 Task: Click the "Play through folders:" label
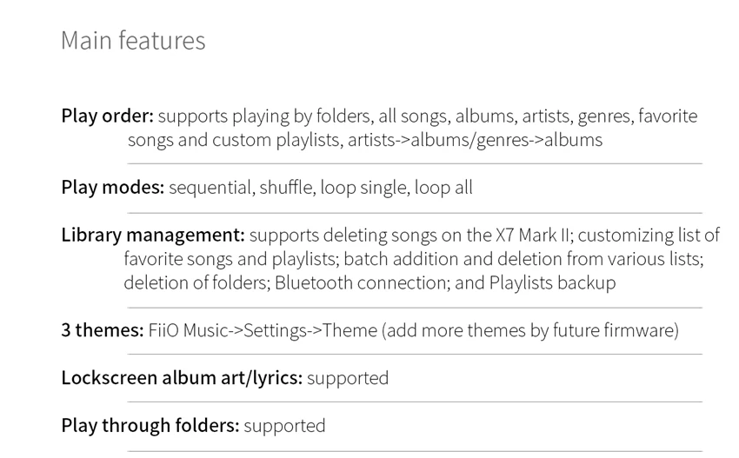tap(150, 426)
